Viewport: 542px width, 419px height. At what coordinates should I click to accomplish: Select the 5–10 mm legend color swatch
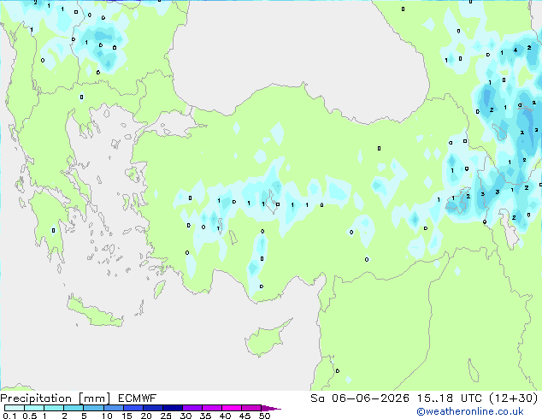[93, 408]
